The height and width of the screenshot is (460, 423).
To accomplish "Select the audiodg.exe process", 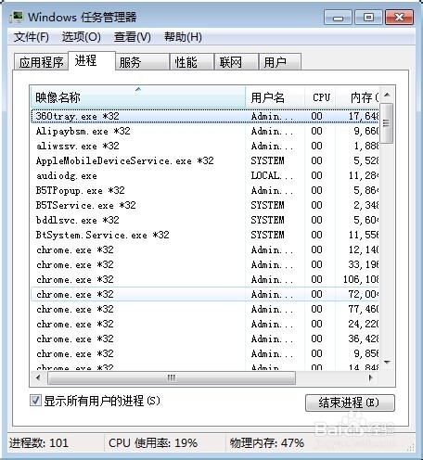I will [x=205, y=175].
